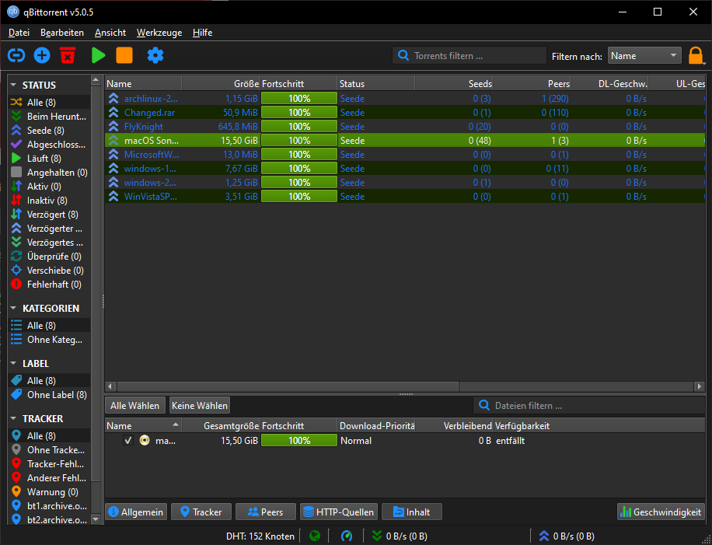This screenshot has height=545, width=712.
Task: Sort torrents by Größe column header
Action: coord(221,83)
